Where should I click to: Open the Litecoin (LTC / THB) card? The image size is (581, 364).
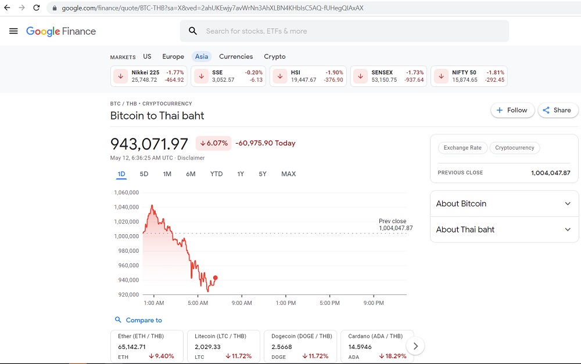pyautogui.click(x=224, y=346)
